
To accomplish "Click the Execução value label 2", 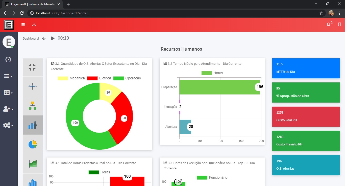I will [180, 107].
